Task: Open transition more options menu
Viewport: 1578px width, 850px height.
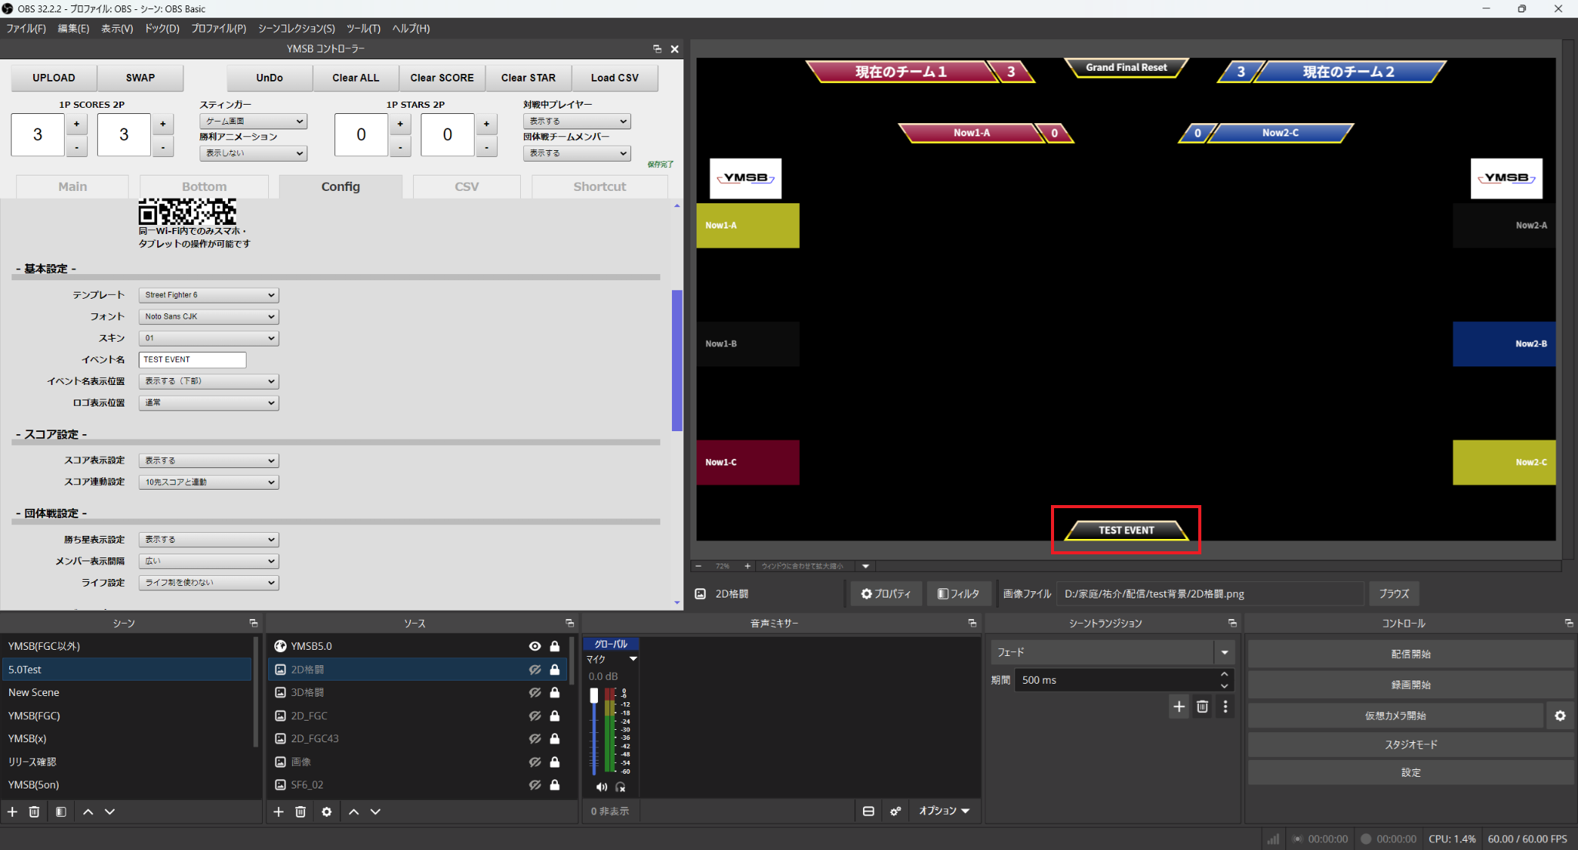Action: pyautogui.click(x=1225, y=706)
